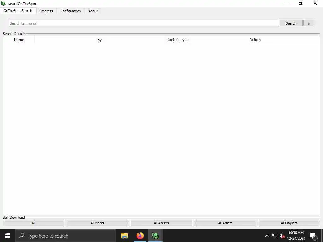323x242 pixels.
Task: Click the Action column header
Action: tap(255, 40)
